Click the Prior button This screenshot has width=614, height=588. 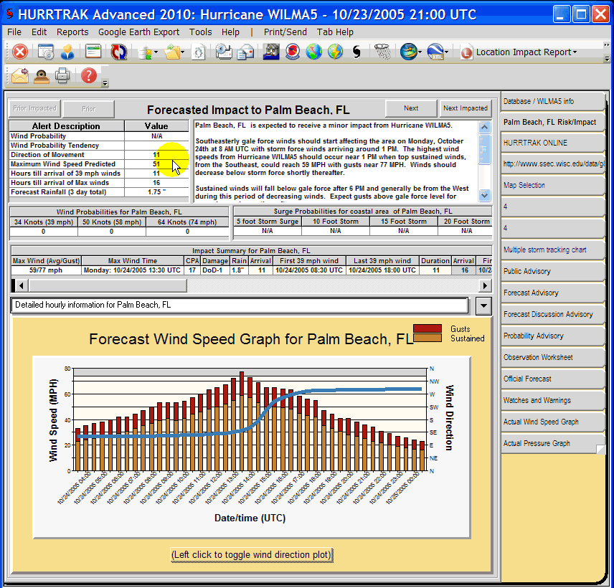coord(89,109)
